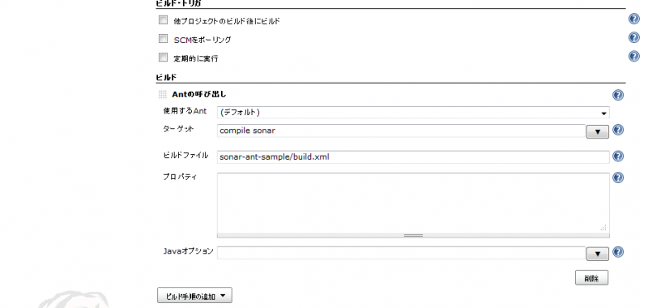Open help icon for ターゲット field
The width and height of the screenshot is (648, 308).
(618, 130)
